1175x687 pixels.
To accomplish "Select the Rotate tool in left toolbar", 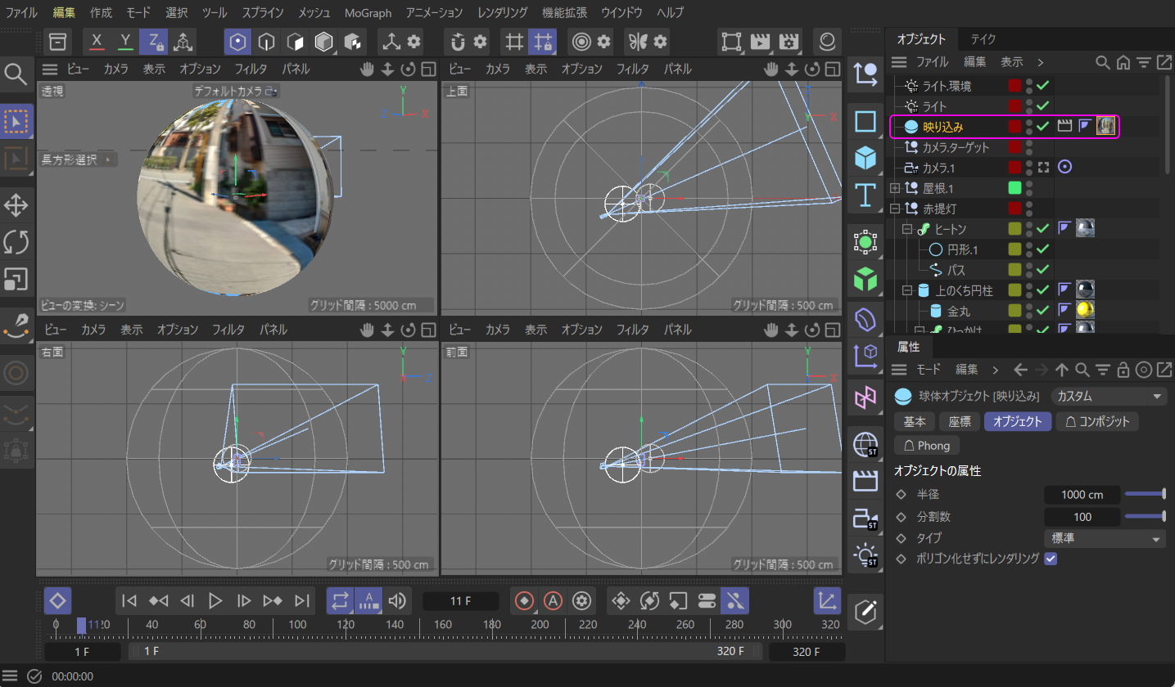I will pos(16,241).
